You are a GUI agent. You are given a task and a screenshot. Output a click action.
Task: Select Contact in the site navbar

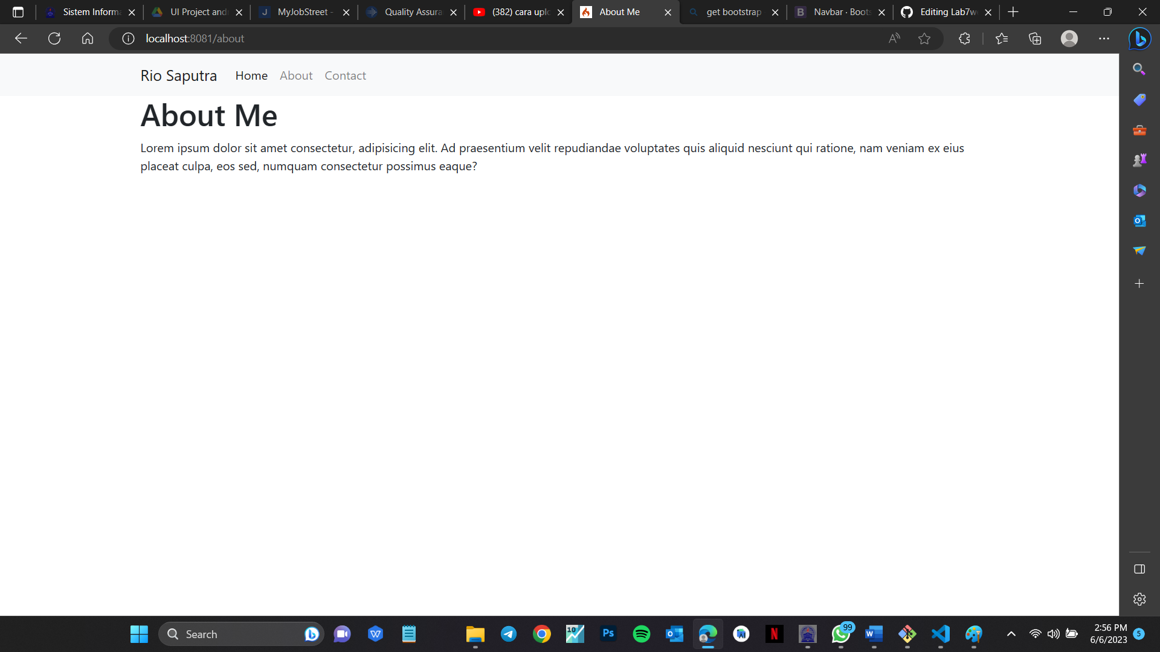(x=345, y=75)
